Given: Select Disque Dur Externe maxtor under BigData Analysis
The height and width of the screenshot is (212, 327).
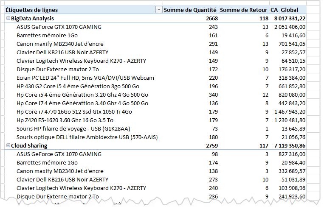Looking at the screenshot, I should point(58,70).
